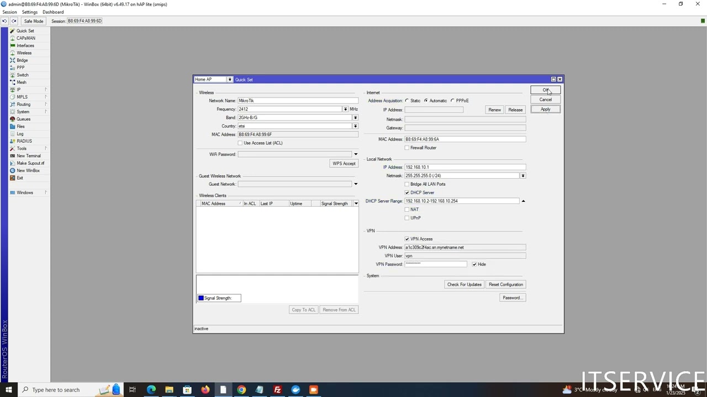Open wireless clients column selector dropdown
Screen dimensions: 707x397
pos(356,204)
